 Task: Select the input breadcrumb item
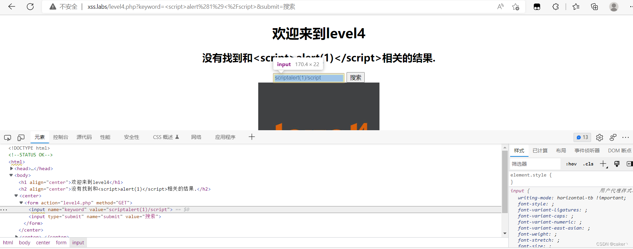click(78, 243)
